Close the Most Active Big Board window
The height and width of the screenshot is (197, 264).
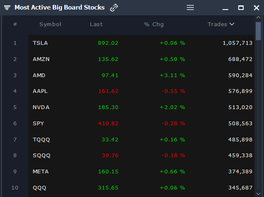click(256, 7)
